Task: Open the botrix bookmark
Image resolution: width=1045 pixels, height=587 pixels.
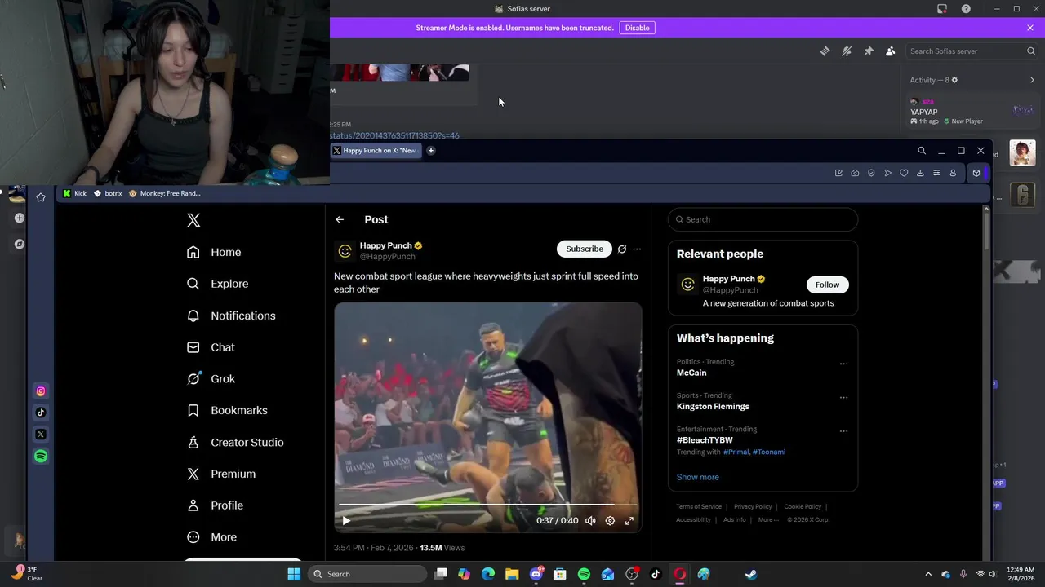Action: pyautogui.click(x=108, y=193)
